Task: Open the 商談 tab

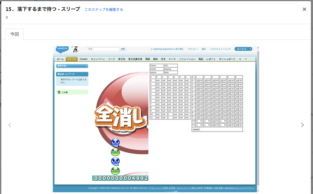Action: (148, 59)
